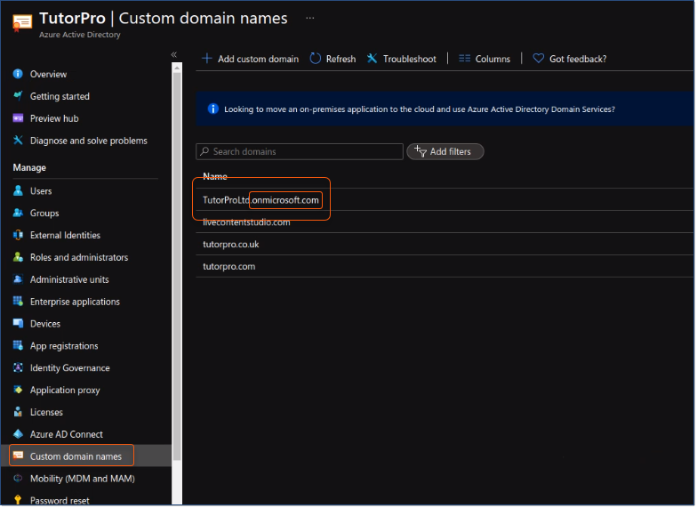Open the Devices section
Viewport: 697px width, 508px height.
click(45, 324)
